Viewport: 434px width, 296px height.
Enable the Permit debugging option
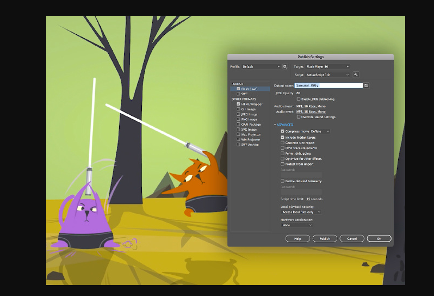pos(282,153)
